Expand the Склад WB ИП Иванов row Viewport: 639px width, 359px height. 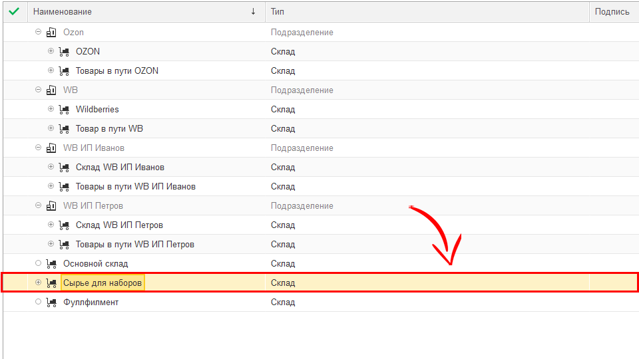point(51,167)
